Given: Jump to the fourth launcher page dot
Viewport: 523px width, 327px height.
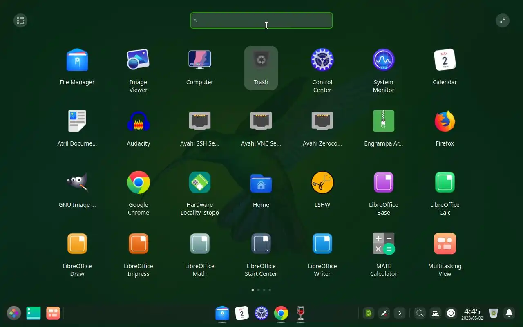Looking at the screenshot, I should pos(270,290).
